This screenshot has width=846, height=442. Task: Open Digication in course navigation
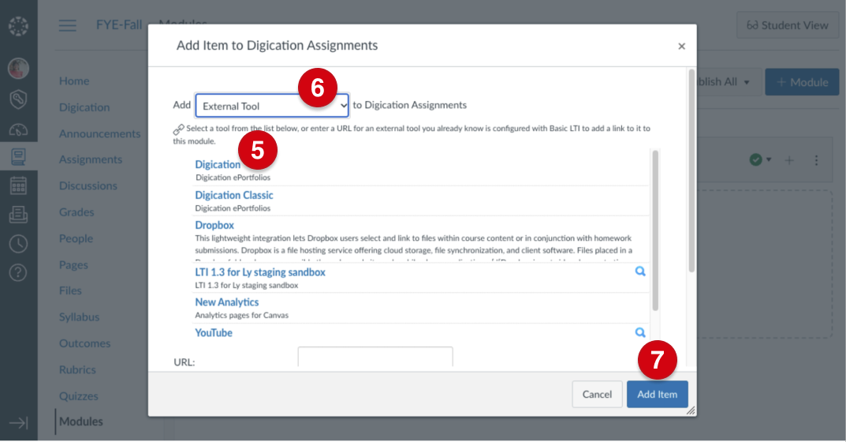coord(84,107)
